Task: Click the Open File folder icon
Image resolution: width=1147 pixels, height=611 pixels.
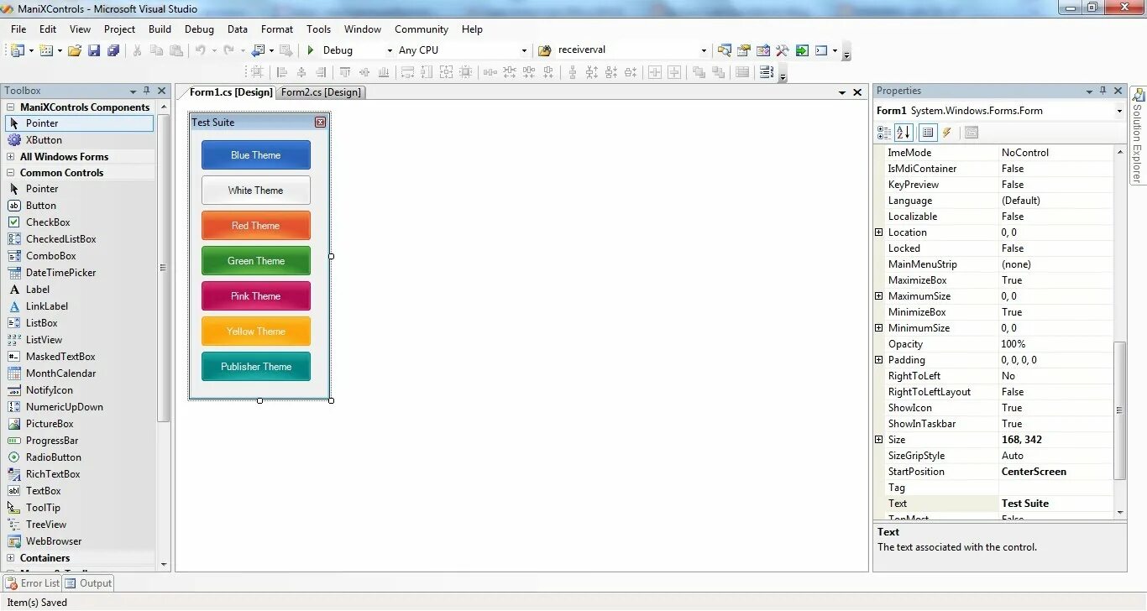Action: pos(75,50)
